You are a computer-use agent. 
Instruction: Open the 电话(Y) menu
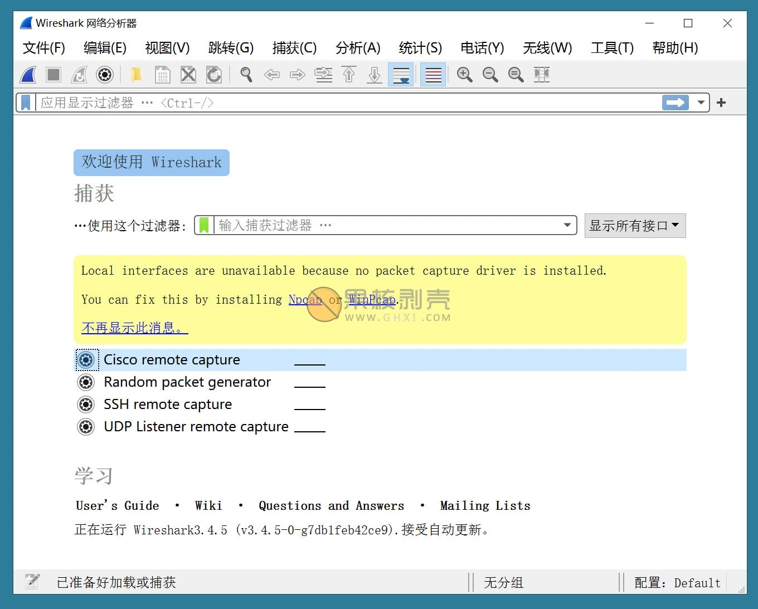482,48
